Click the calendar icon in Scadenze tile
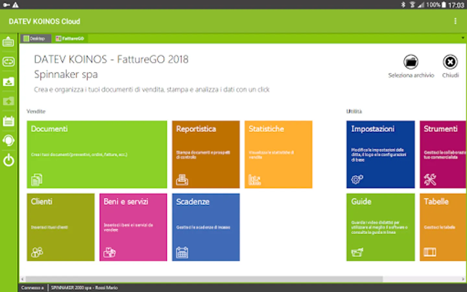 click(182, 252)
